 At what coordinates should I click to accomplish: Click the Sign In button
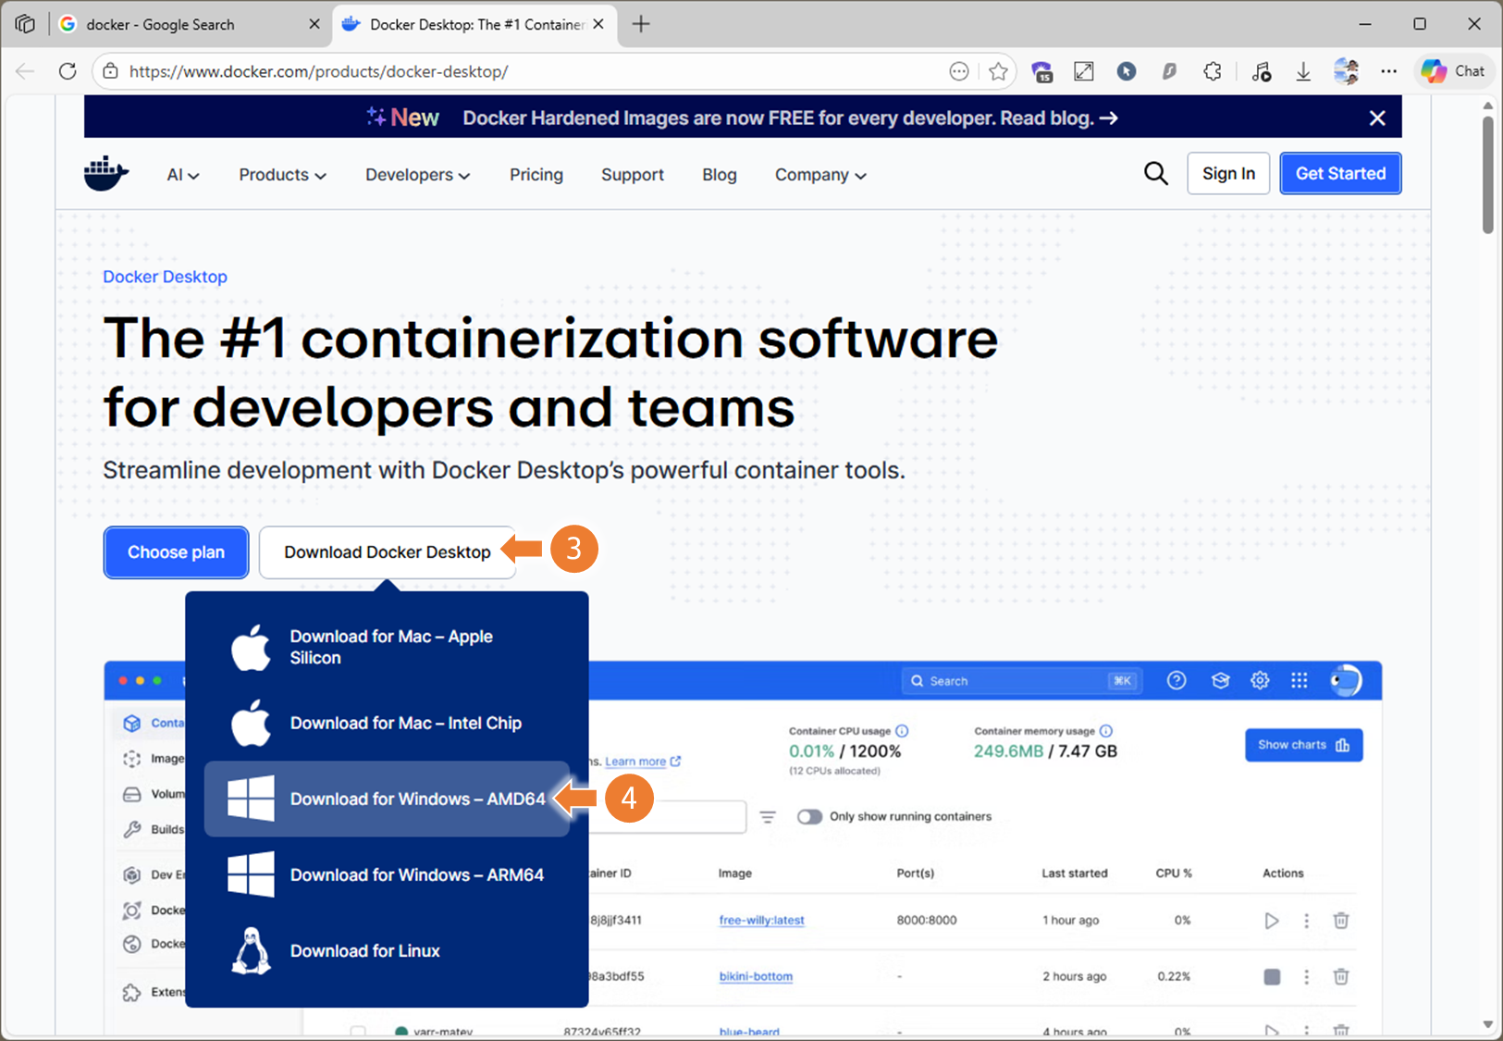pos(1228,173)
